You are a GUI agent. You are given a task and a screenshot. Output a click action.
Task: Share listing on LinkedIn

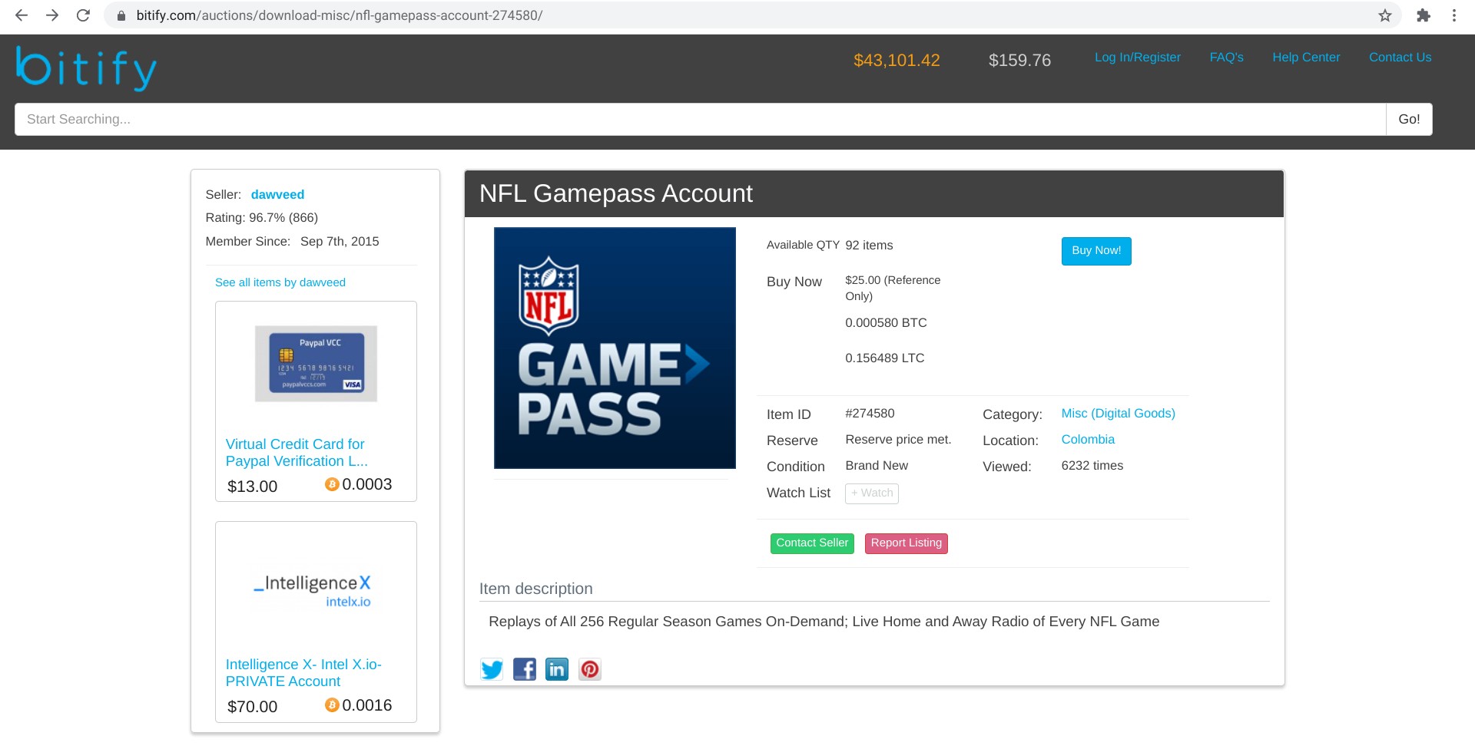557,669
